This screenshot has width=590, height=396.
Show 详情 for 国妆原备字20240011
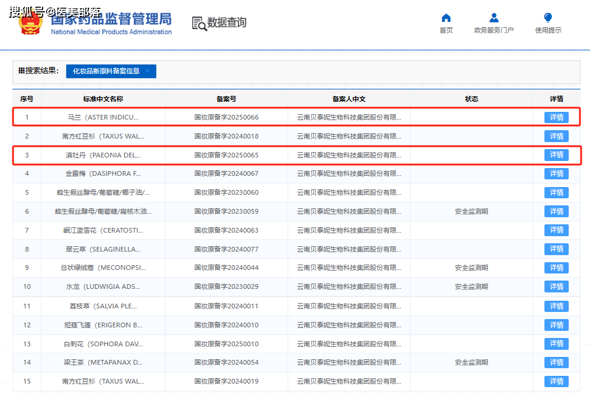click(x=556, y=306)
